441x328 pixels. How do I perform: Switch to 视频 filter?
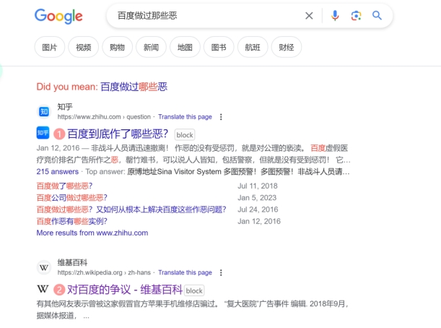(84, 47)
